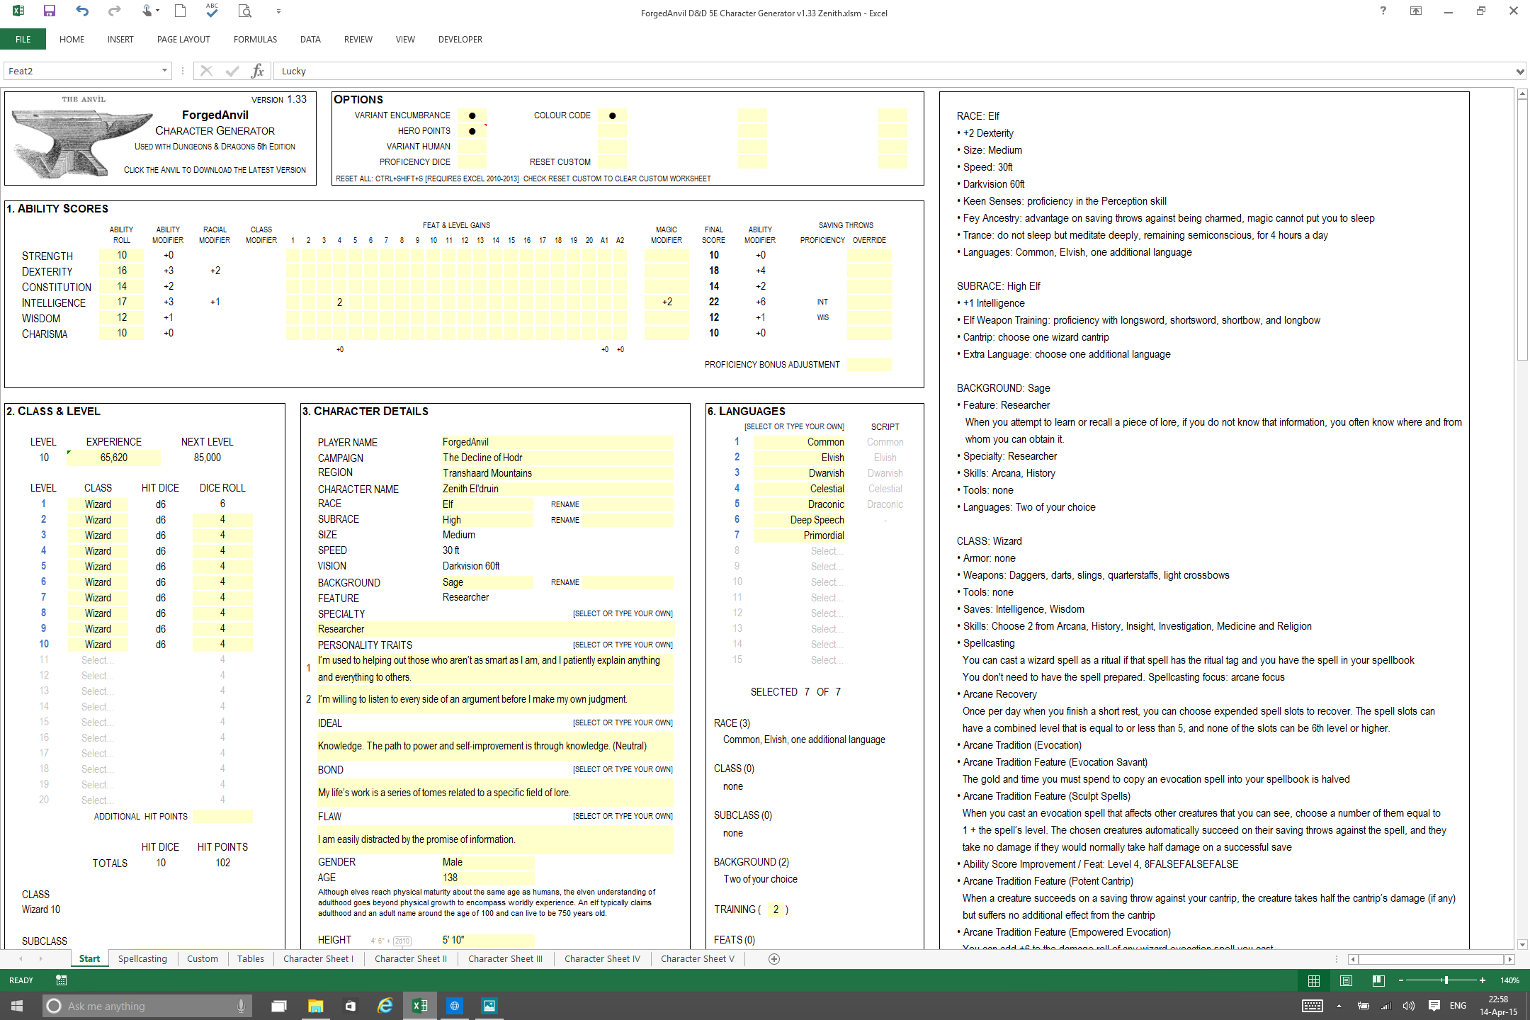Open Task View in taskbar
Viewport: 1530px width, 1020px height.
point(279,1006)
